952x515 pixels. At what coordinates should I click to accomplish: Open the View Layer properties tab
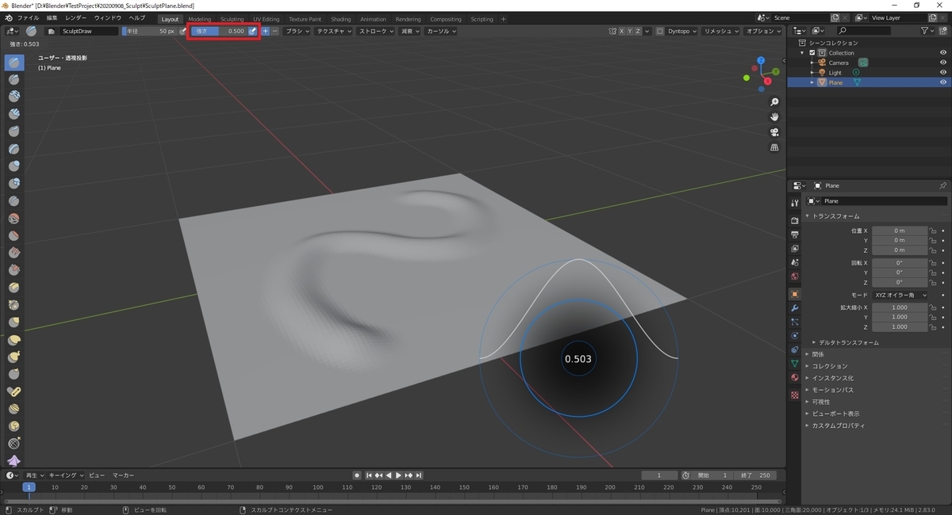click(x=795, y=249)
